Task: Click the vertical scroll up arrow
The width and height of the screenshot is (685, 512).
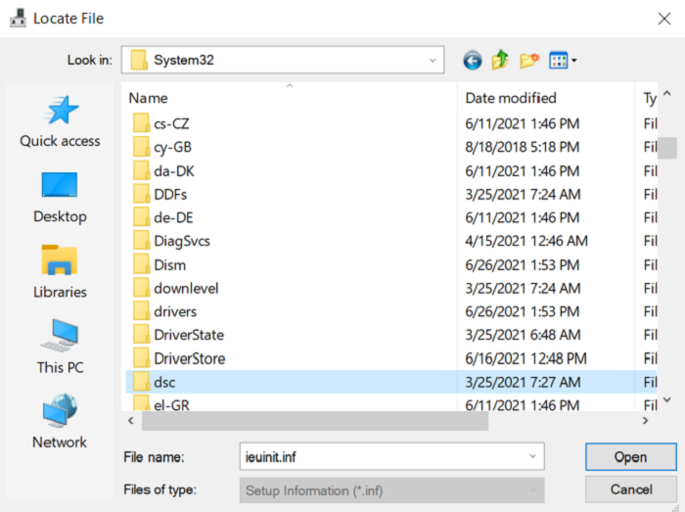Action: (667, 93)
